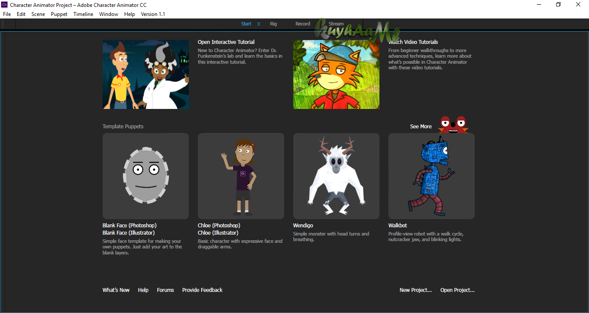Image resolution: width=589 pixels, height=313 pixels.
Task: Open Blank Face (Illustrator) template
Action: click(x=128, y=233)
